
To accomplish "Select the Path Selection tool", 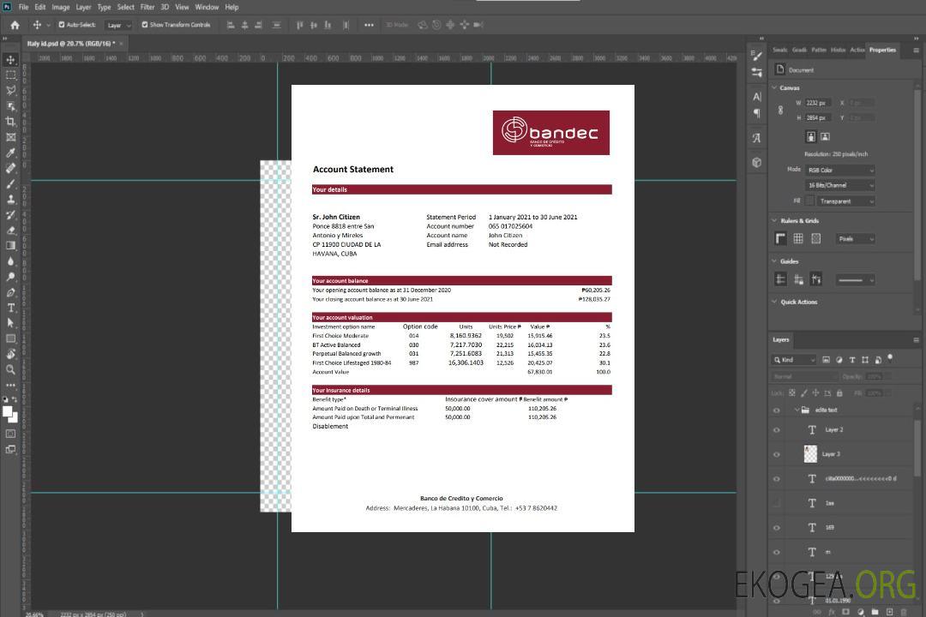I will pyautogui.click(x=10, y=323).
